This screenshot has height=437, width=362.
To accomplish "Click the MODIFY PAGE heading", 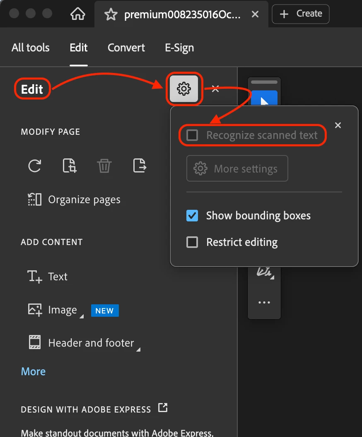I will point(51,131).
